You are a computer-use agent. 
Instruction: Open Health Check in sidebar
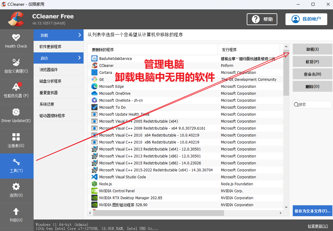pos(16,41)
